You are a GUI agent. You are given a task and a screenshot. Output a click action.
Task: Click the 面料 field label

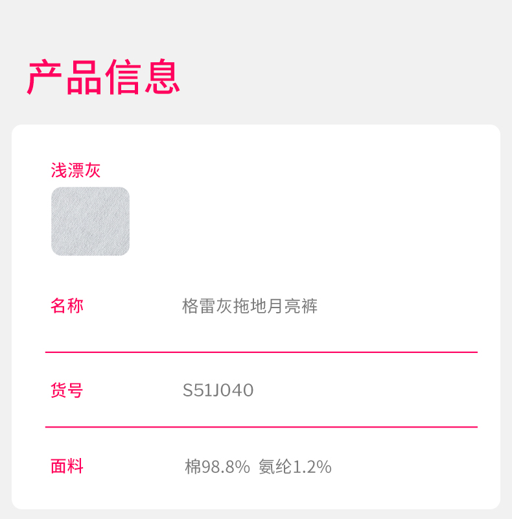point(67,466)
